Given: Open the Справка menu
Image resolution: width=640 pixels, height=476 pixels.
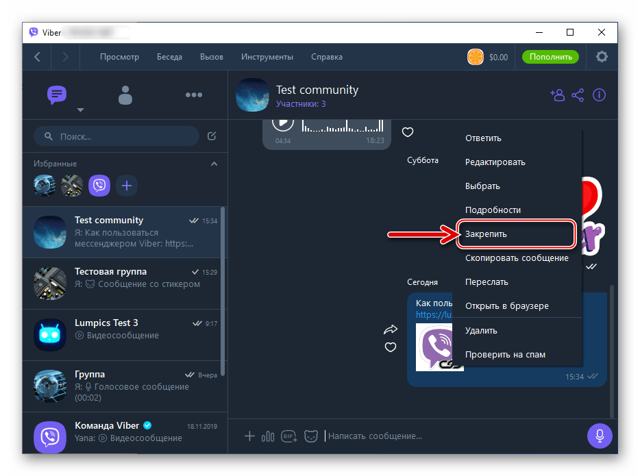Looking at the screenshot, I should click(327, 57).
